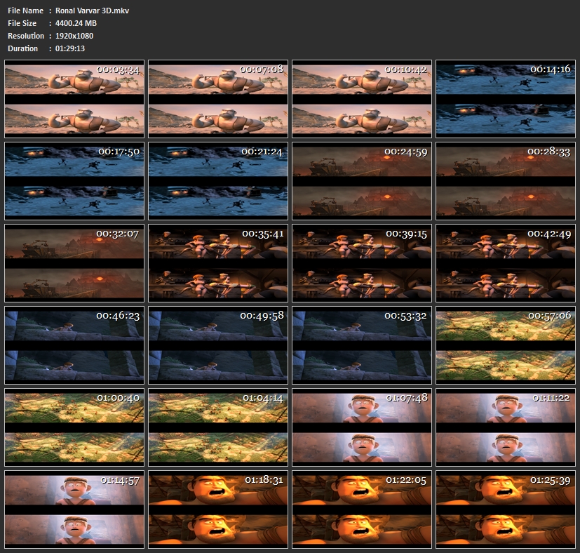The image size is (580, 553).
Task: Select the frame at 00:17:50
Action: coord(74,181)
